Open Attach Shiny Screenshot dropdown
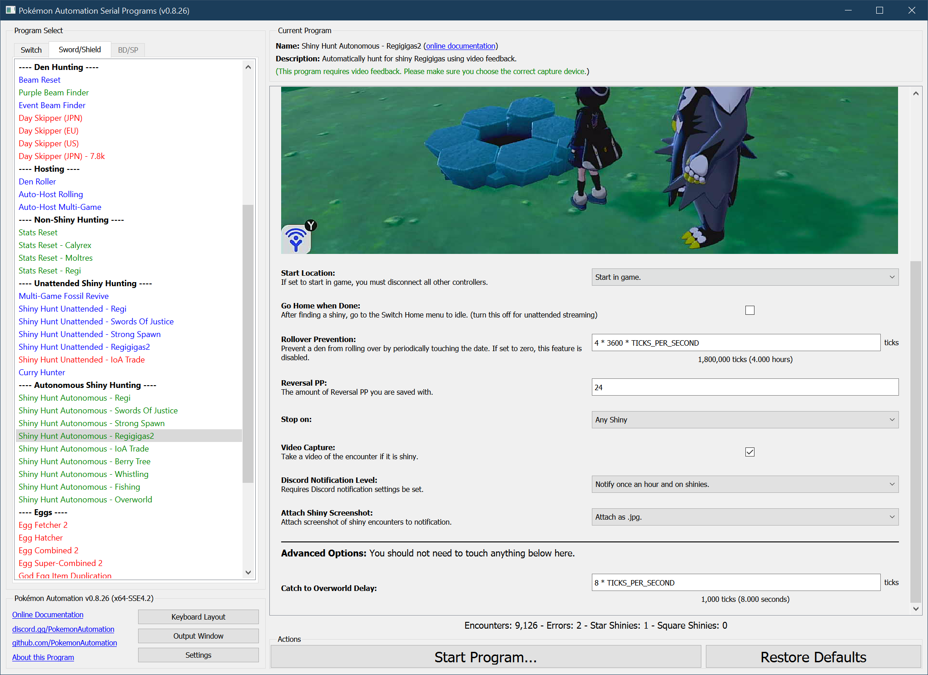The image size is (928, 675). [x=744, y=517]
